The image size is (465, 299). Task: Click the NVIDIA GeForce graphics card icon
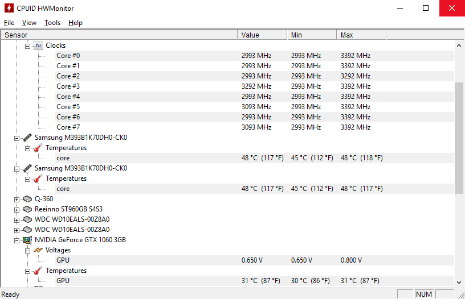[x=27, y=240]
